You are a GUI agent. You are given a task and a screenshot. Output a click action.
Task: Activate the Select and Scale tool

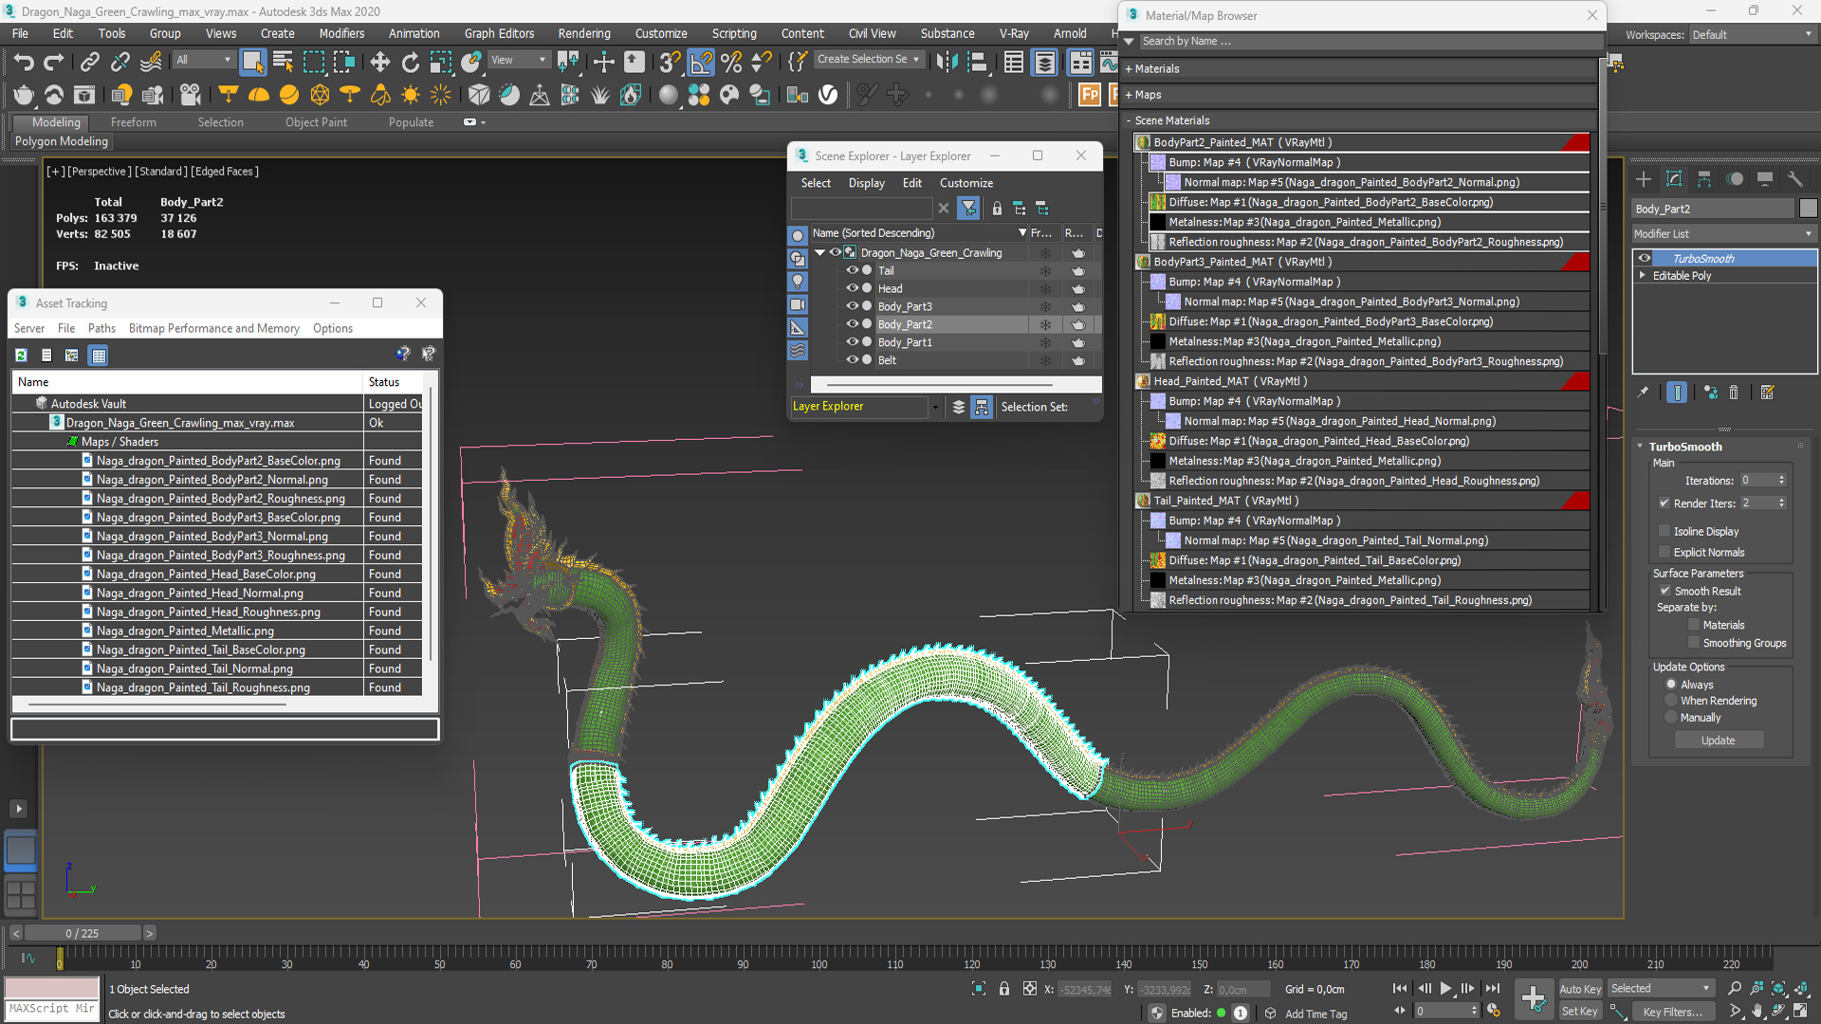click(x=441, y=63)
